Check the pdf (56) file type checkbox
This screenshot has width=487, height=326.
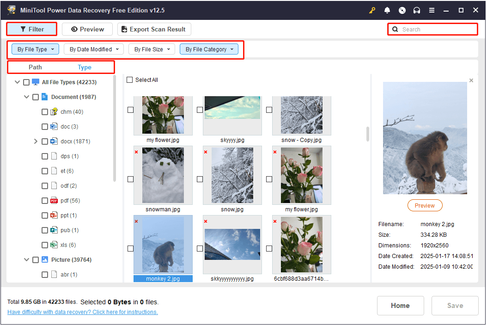tap(45, 200)
